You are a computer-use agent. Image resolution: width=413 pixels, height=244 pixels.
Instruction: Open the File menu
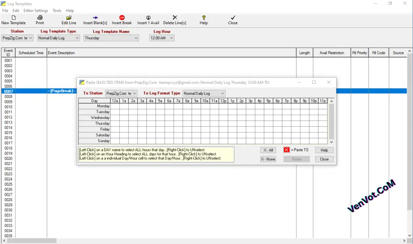point(5,10)
